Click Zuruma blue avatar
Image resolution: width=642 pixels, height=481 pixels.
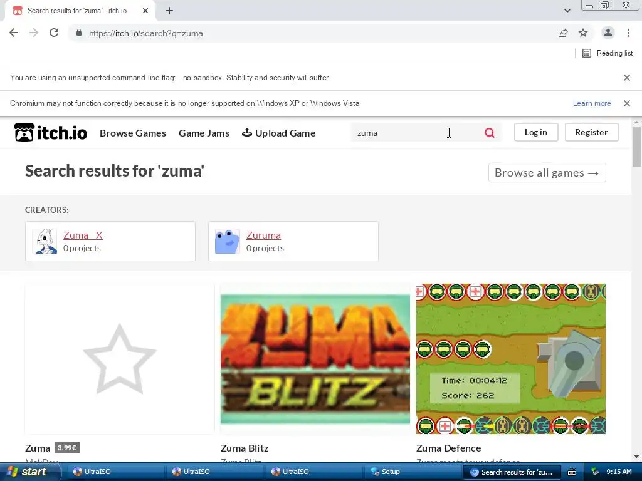point(227,241)
